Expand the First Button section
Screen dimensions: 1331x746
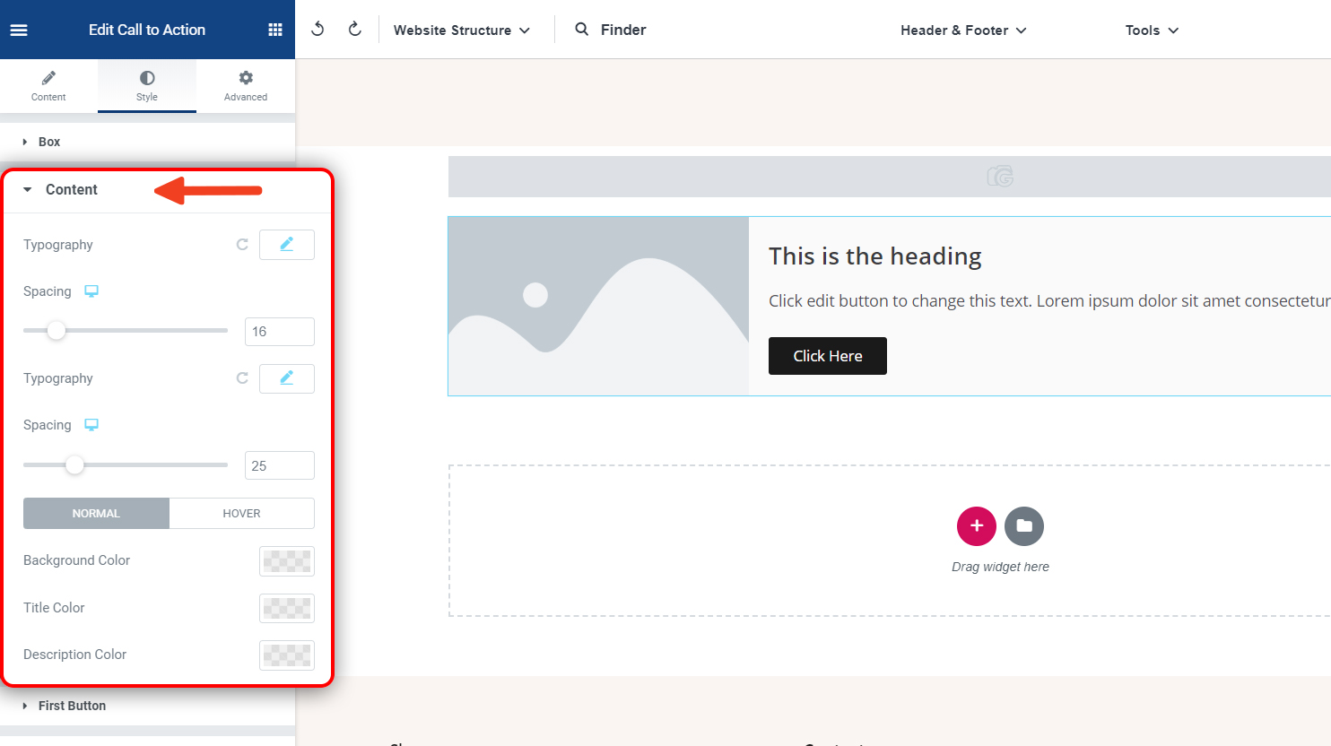click(147, 706)
